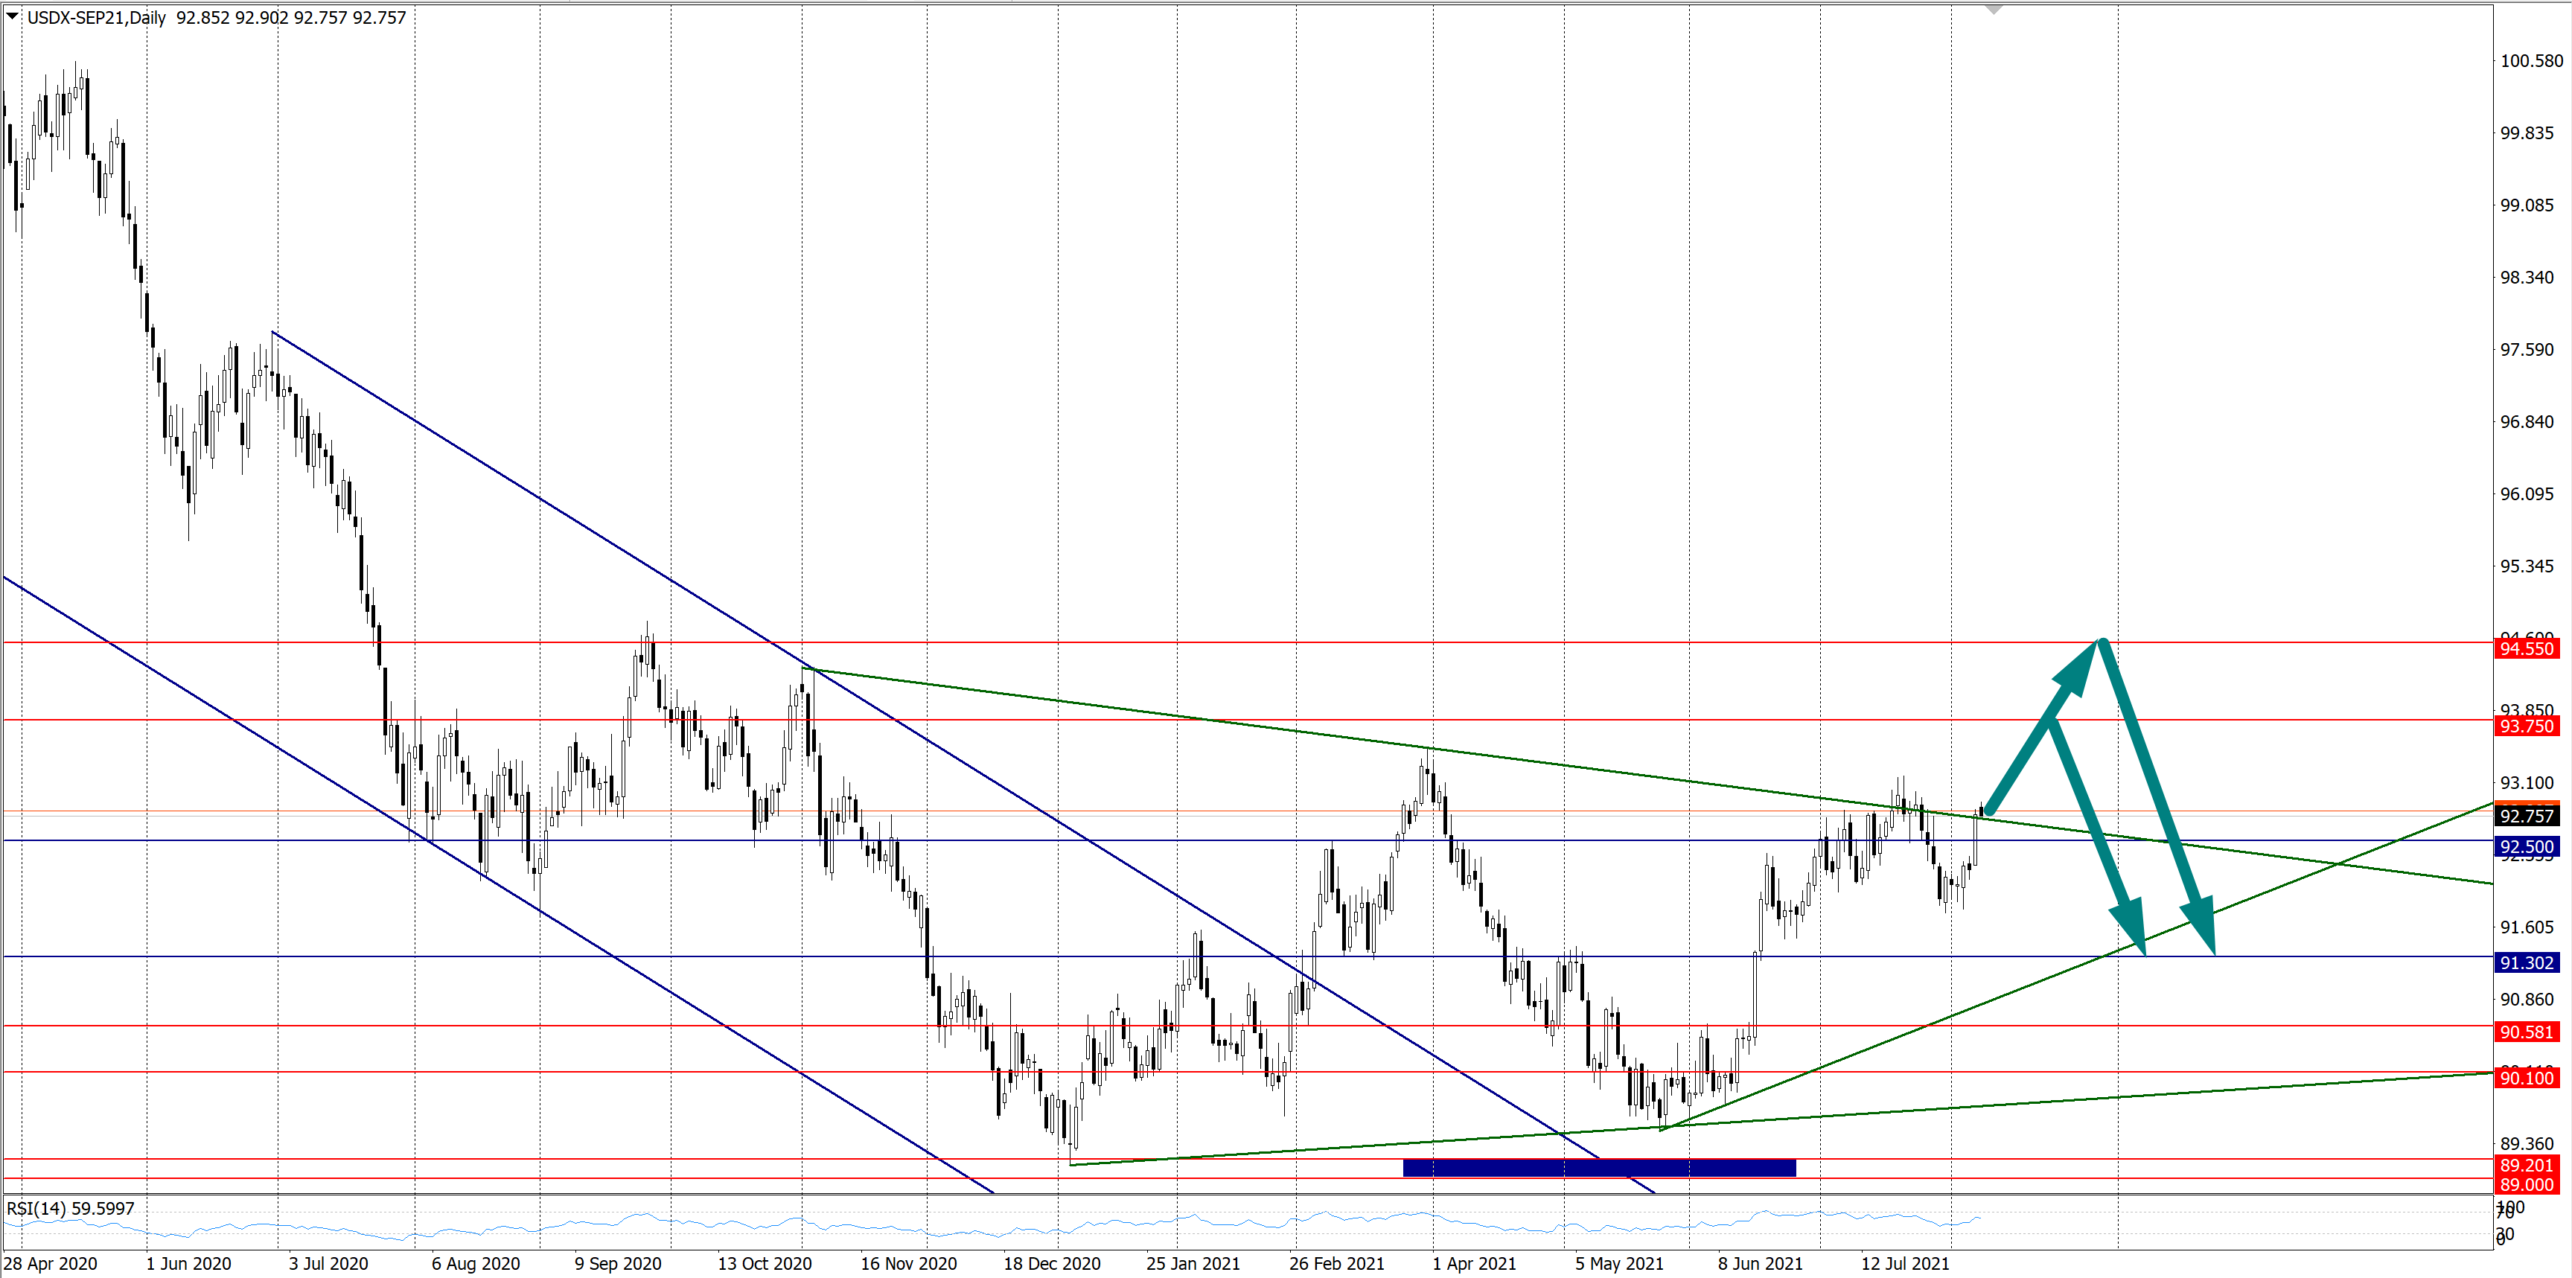Screen dimensions: 2572x1278
Task: Click the RSI(14) indicator label
Action: tap(70, 1208)
